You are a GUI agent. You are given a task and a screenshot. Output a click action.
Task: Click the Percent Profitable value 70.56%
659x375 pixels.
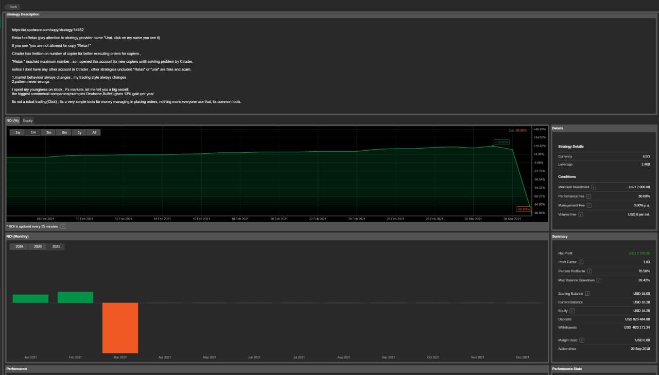644,271
